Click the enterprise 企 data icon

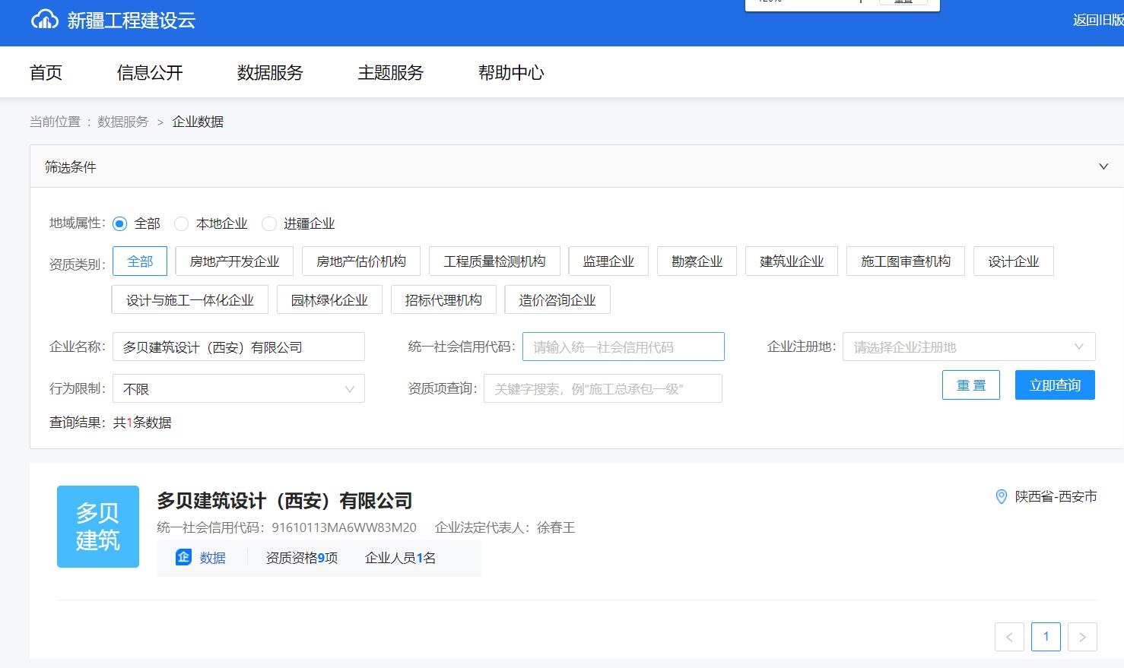click(183, 557)
